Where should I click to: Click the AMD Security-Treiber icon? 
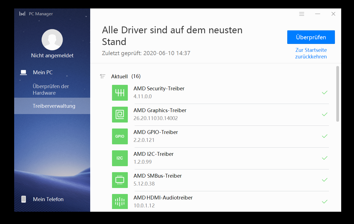pyautogui.click(x=120, y=93)
